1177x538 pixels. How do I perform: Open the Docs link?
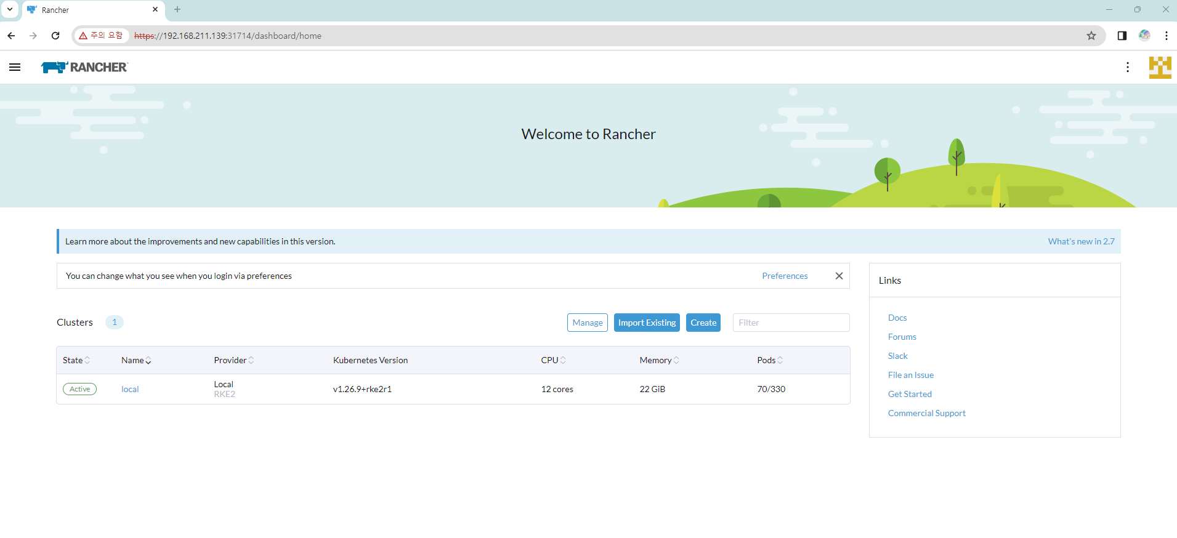coord(897,318)
